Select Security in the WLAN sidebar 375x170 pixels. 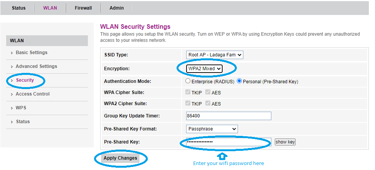(25, 80)
